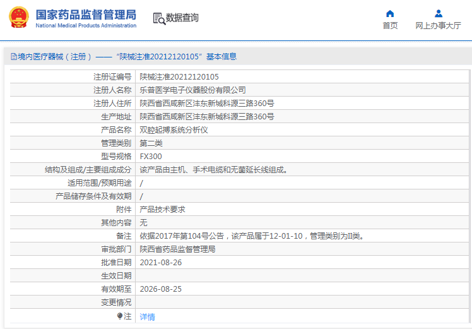Click the national emblem logo

(x=19, y=18)
